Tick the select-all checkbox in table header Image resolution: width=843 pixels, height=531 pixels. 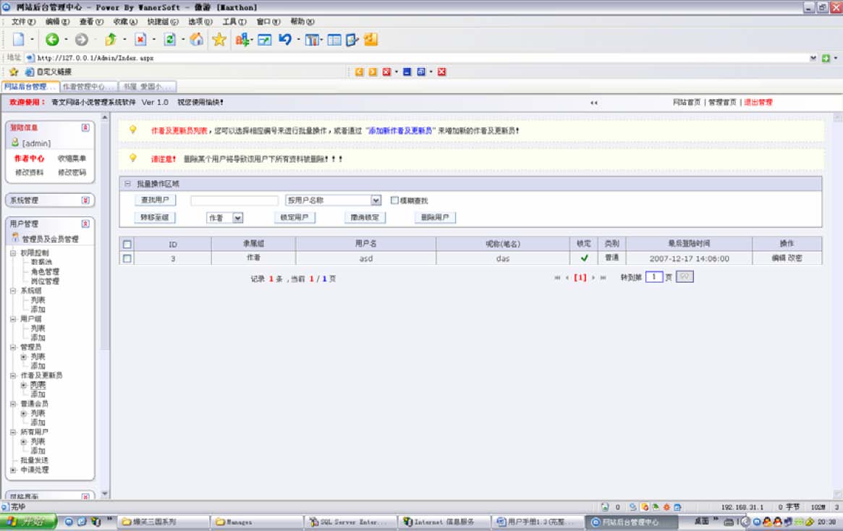pos(127,244)
